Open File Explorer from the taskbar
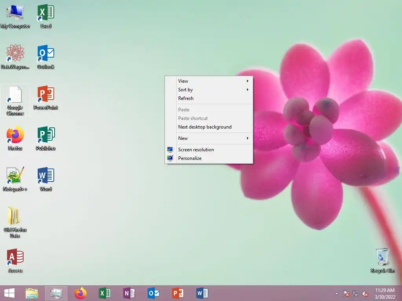This screenshot has width=402, height=301. (x=32, y=293)
